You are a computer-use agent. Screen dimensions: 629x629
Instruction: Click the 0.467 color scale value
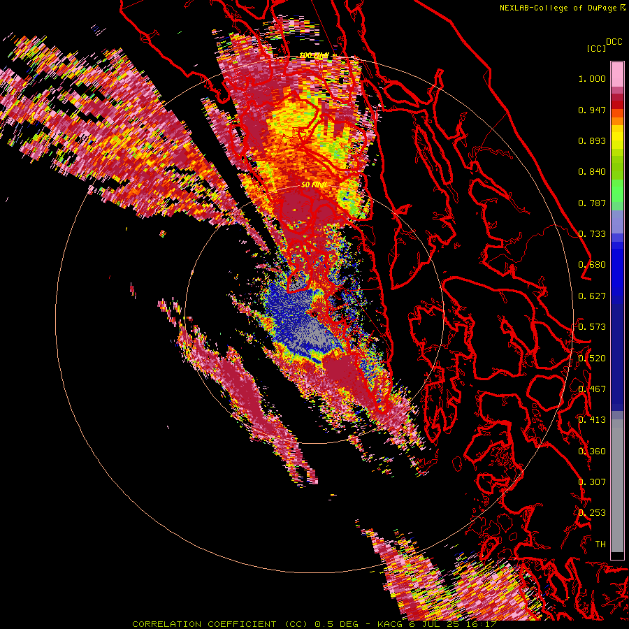pos(592,389)
